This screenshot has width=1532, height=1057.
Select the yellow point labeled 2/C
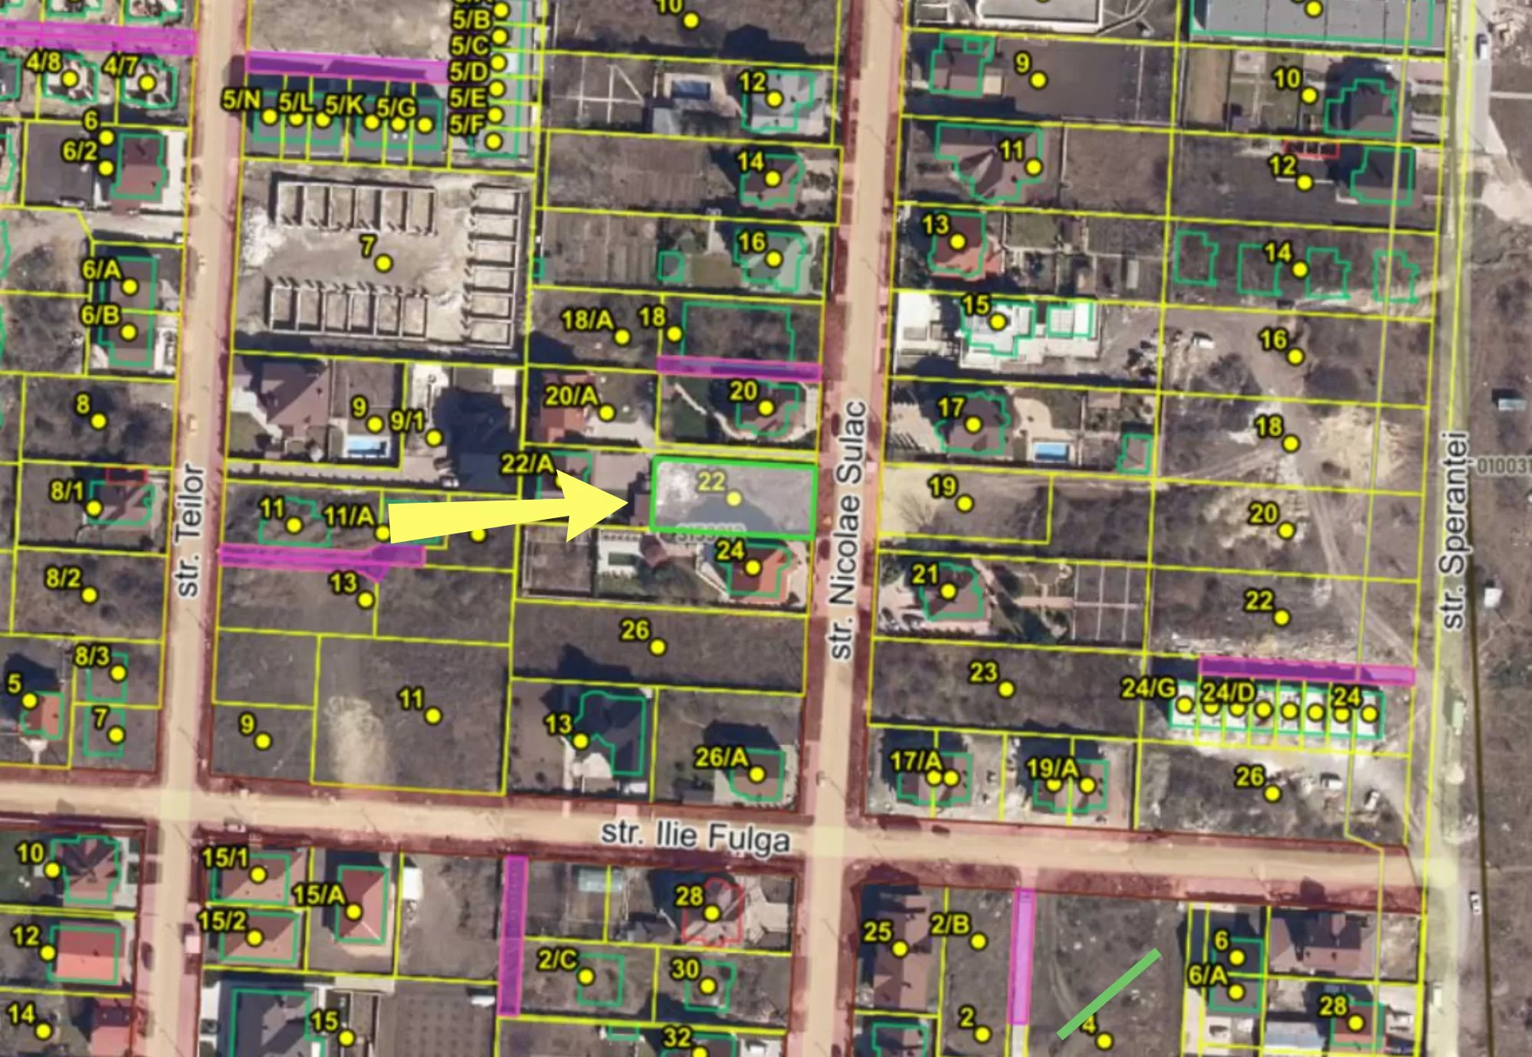pos(586,977)
